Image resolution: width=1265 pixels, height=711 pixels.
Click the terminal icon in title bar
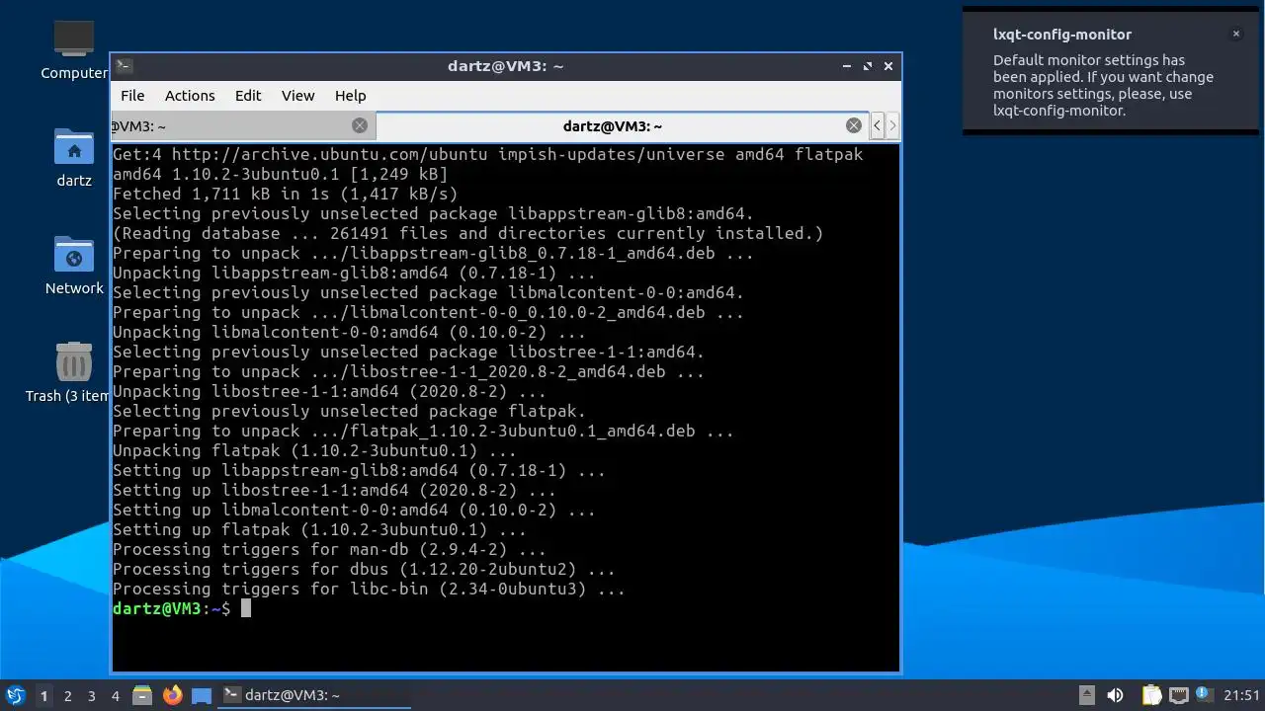pyautogui.click(x=124, y=66)
